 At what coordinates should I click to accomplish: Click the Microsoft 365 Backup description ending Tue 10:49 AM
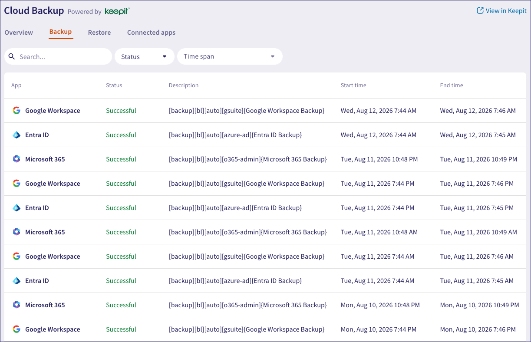tap(248, 232)
